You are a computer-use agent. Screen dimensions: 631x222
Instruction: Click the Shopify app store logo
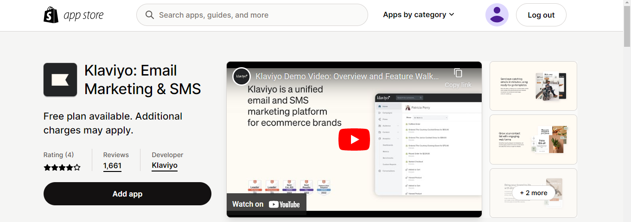point(74,15)
